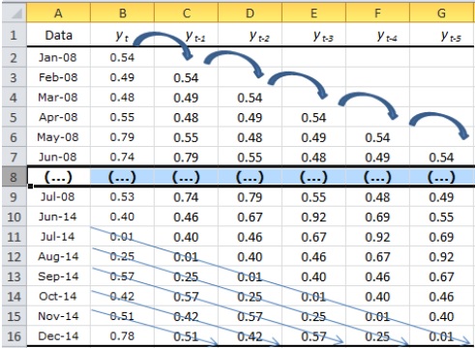Select cell F15 with value 0.01
The height and width of the screenshot is (348, 475).
pos(377,316)
